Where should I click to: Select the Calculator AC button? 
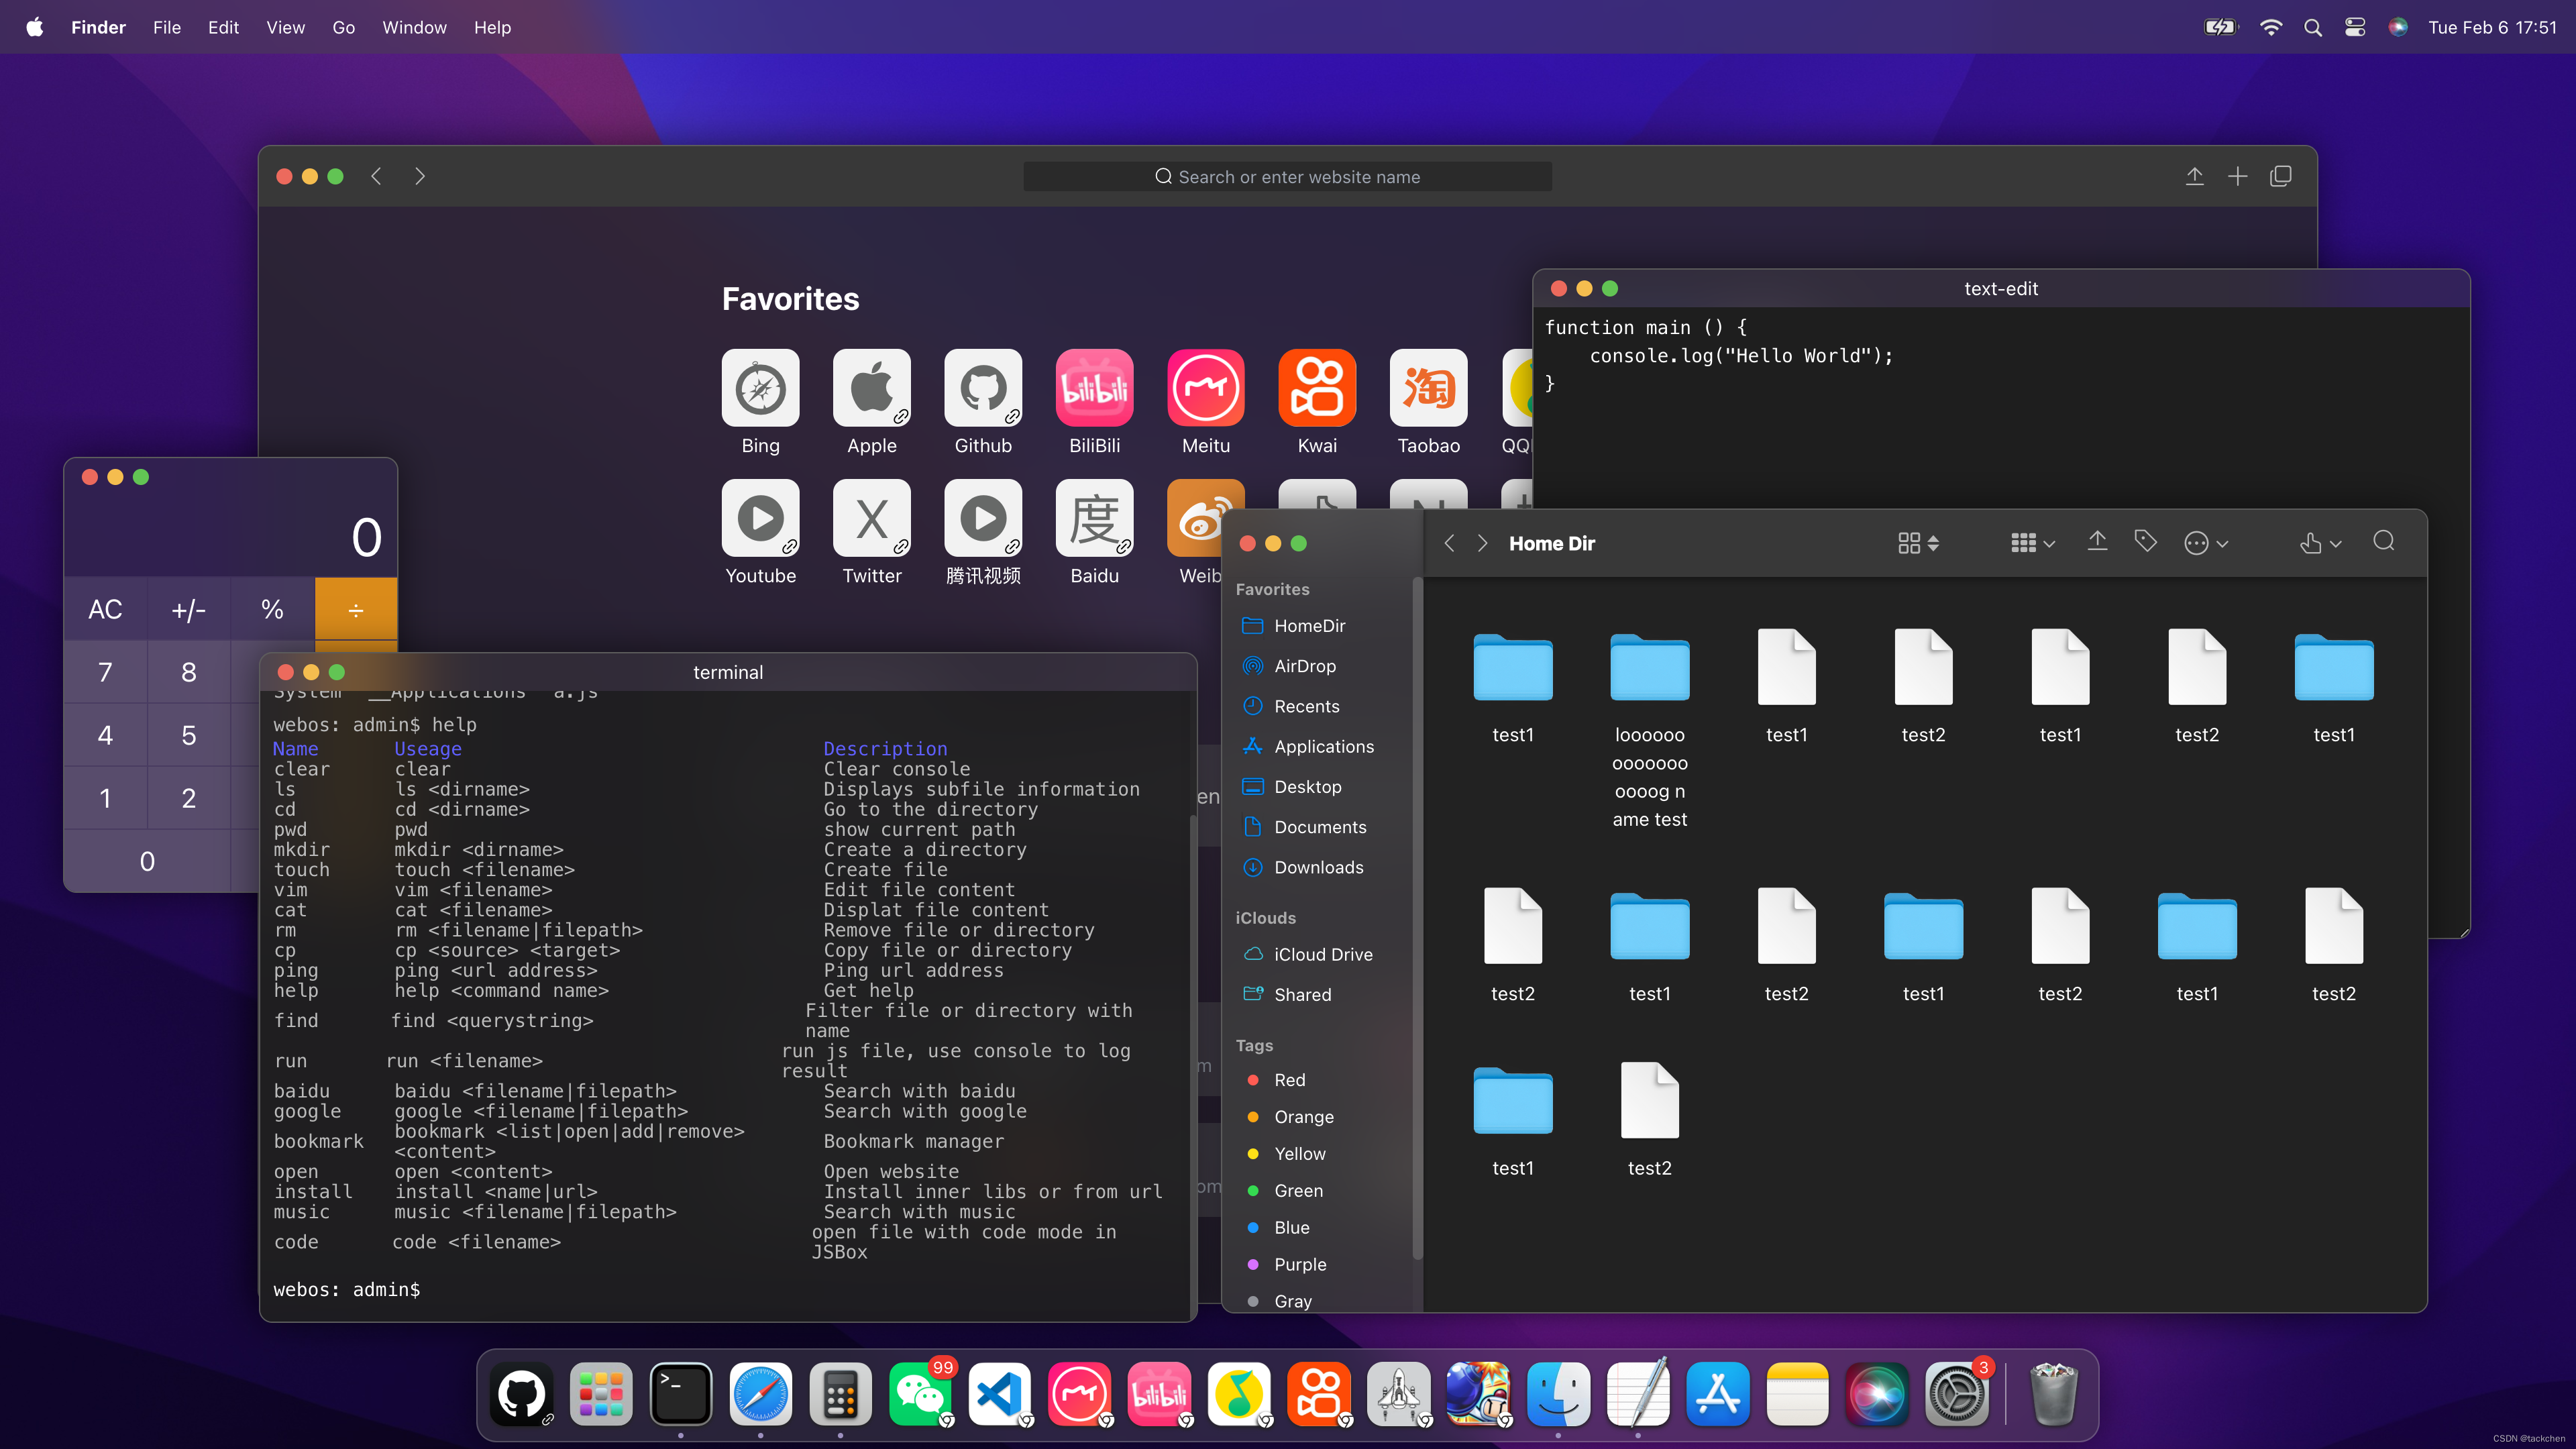tap(106, 608)
